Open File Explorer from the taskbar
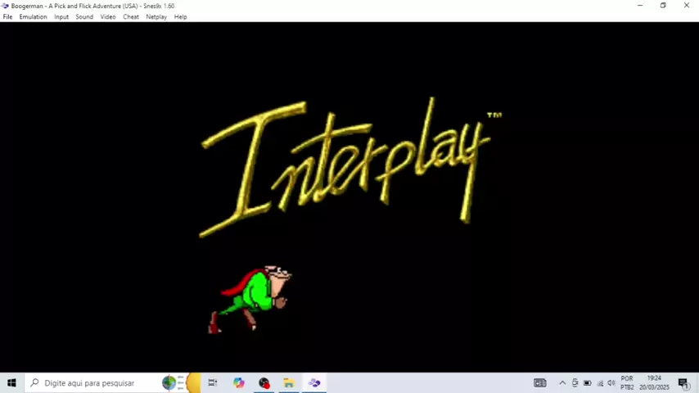 [289, 382]
